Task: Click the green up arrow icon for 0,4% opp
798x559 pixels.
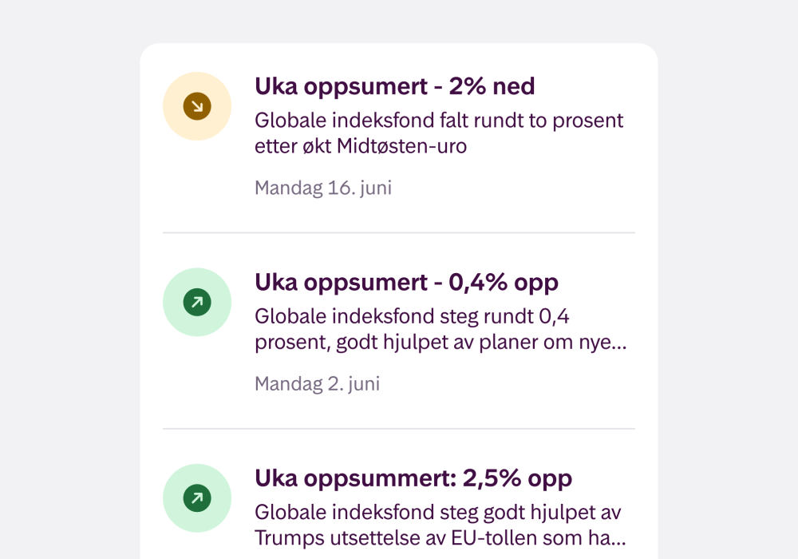Action: point(197,303)
